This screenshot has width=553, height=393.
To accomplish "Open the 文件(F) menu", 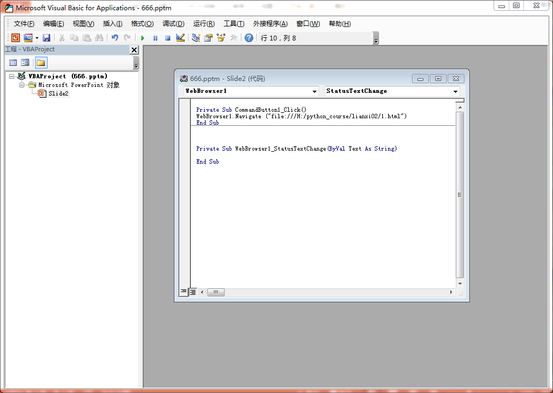I will (24, 24).
